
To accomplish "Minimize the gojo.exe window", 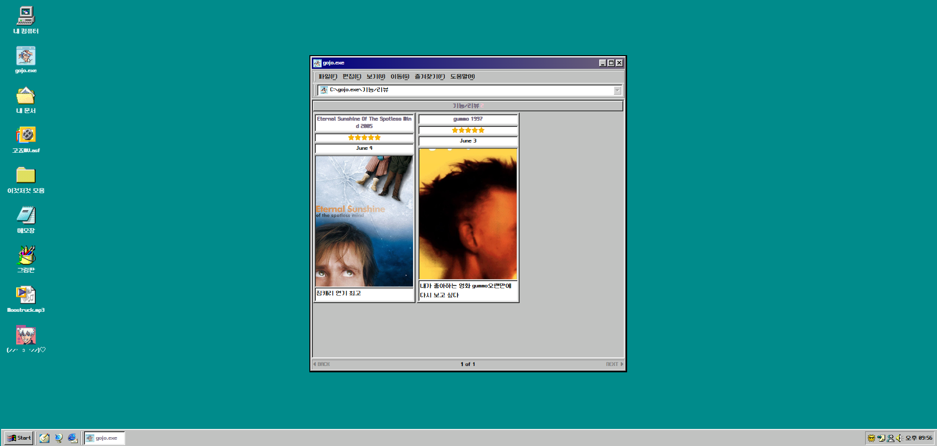I will pyautogui.click(x=603, y=63).
